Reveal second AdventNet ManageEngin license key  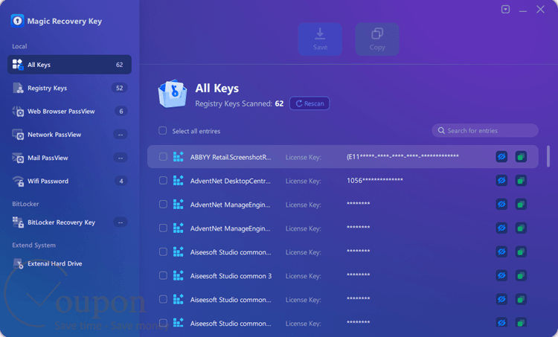tap(501, 228)
